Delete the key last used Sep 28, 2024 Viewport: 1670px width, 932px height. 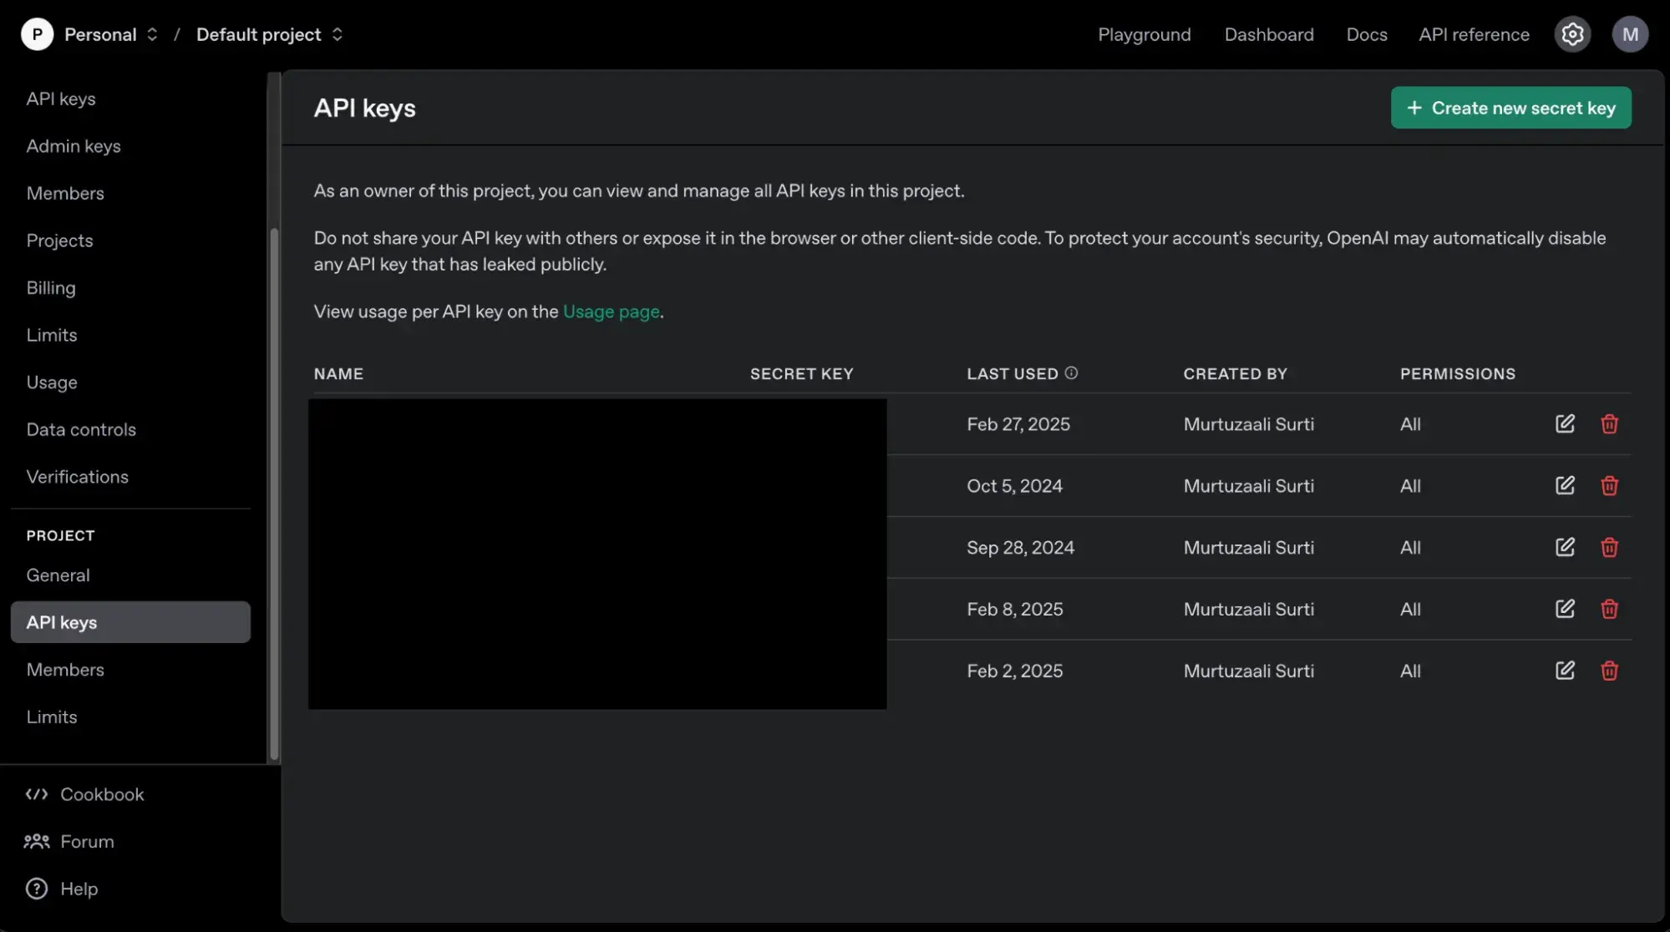pyautogui.click(x=1609, y=548)
